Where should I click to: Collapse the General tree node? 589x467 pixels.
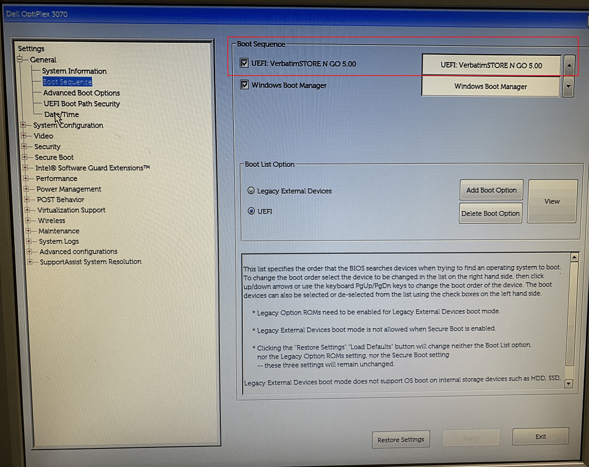click(x=20, y=59)
